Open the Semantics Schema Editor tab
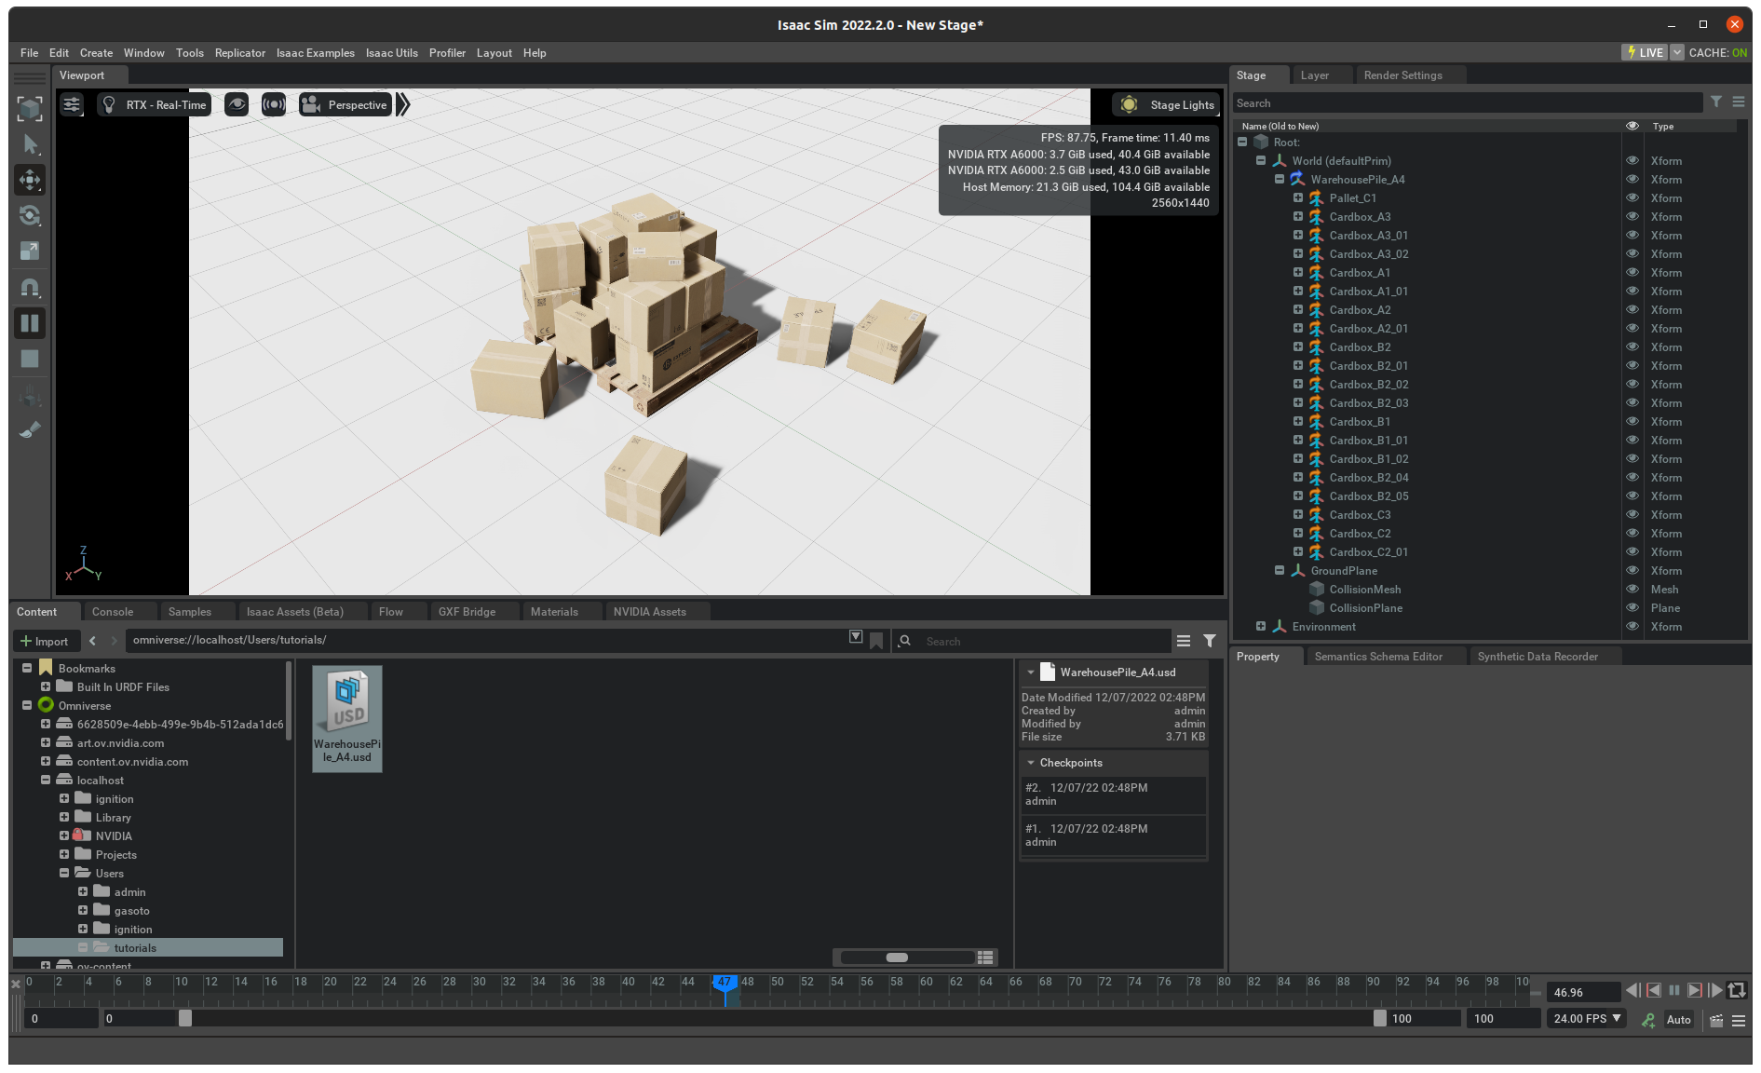 click(x=1378, y=657)
